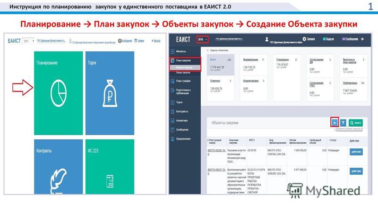Toggle Скрыть статистику to hide statistics
378x212 pixels.
pos(217,50)
